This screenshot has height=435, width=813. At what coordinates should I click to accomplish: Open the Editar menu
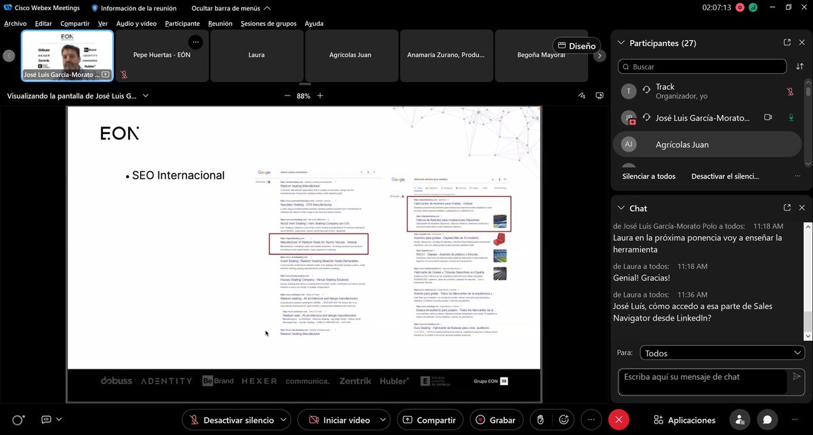click(x=43, y=23)
